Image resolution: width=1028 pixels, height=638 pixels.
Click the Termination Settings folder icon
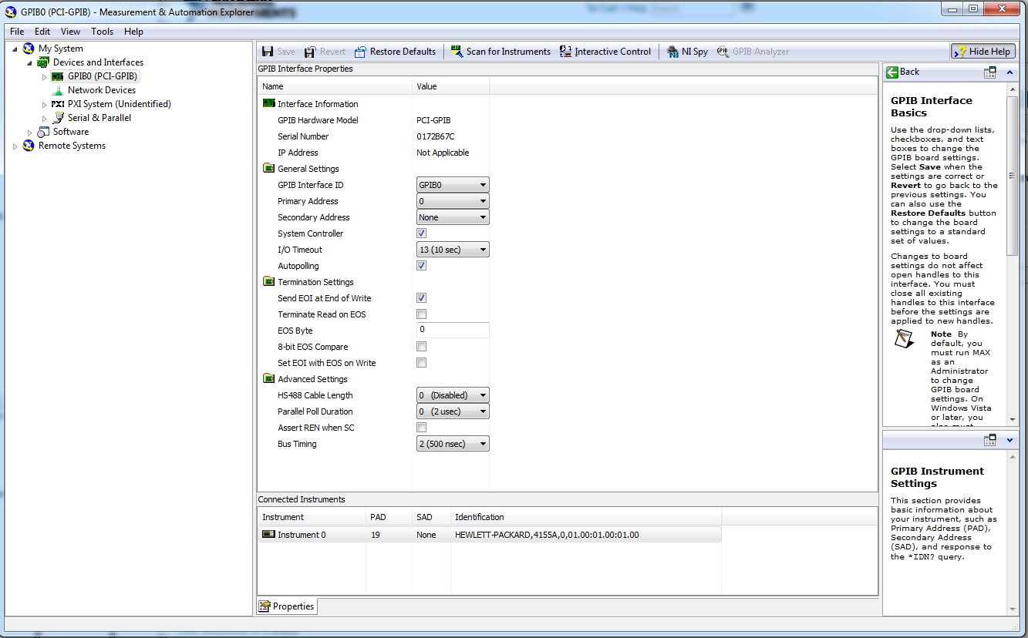268,281
